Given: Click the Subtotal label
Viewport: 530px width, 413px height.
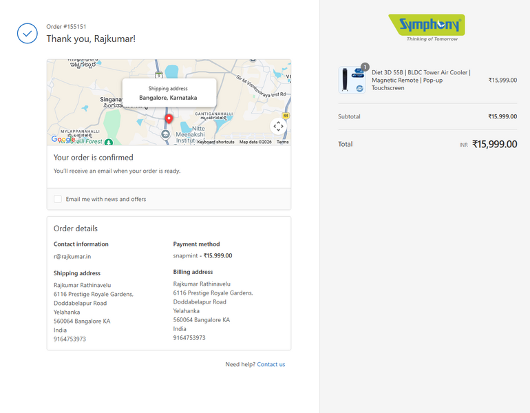Looking at the screenshot, I should pyautogui.click(x=349, y=116).
